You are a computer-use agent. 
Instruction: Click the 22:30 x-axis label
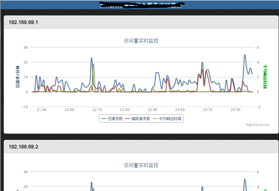[125, 110]
